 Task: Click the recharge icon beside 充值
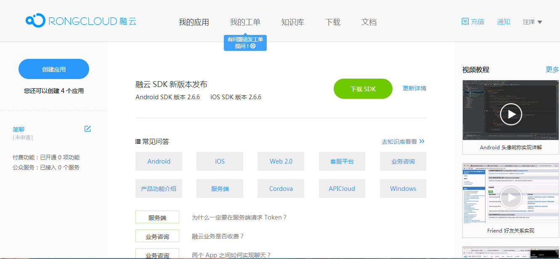pos(465,21)
